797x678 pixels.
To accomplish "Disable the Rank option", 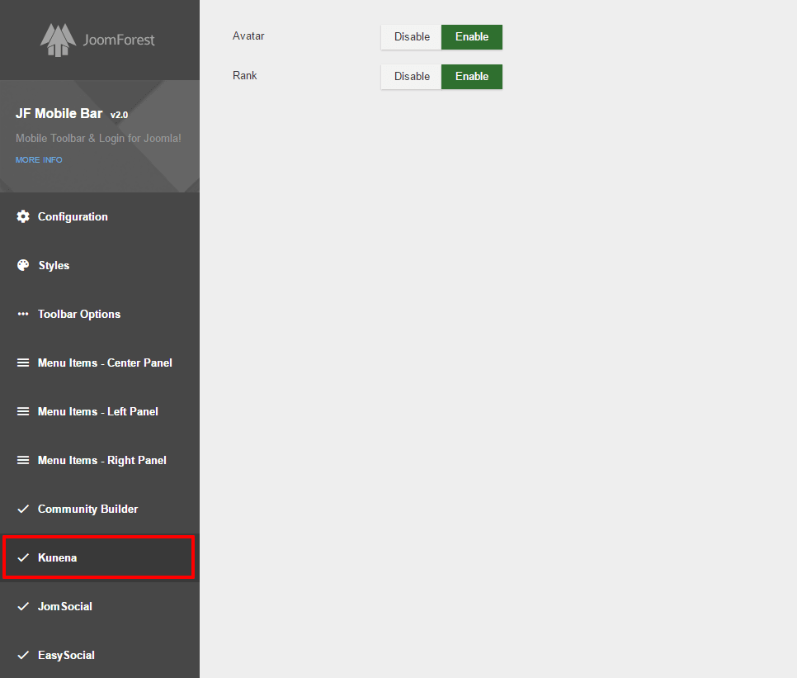I will [411, 77].
